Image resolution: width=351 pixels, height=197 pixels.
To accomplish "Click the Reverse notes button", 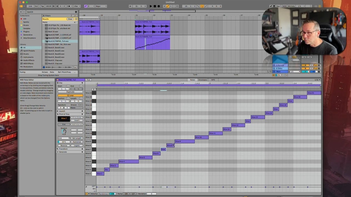I will [64, 146].
